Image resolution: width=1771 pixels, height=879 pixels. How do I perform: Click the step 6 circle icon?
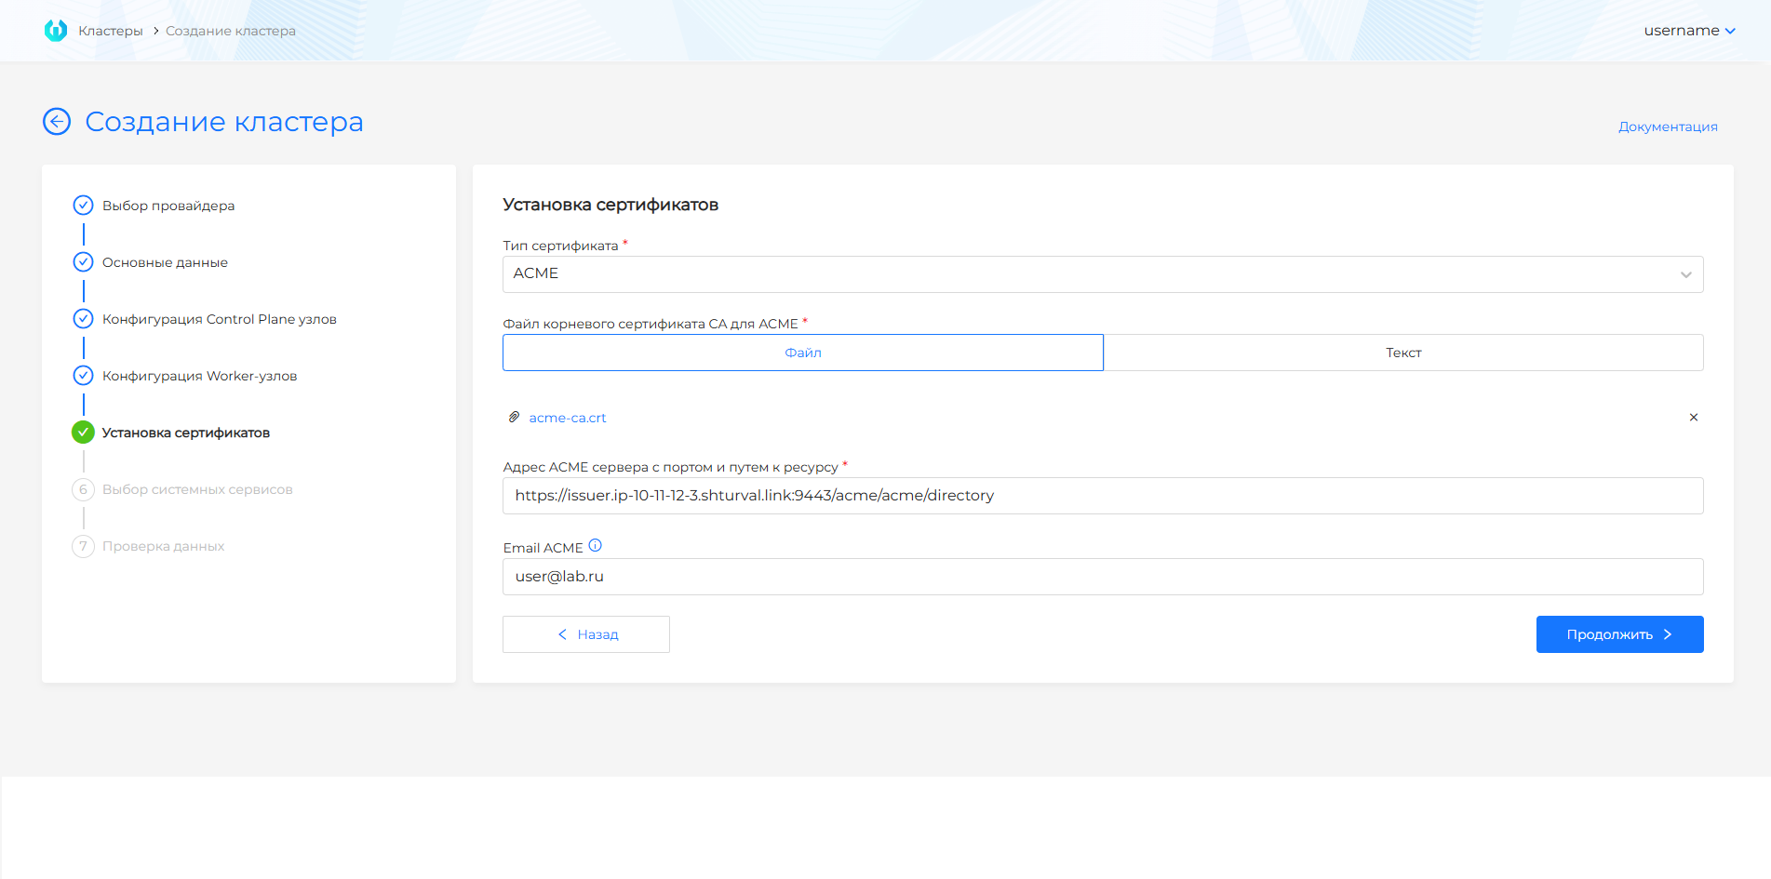[83, 489]
